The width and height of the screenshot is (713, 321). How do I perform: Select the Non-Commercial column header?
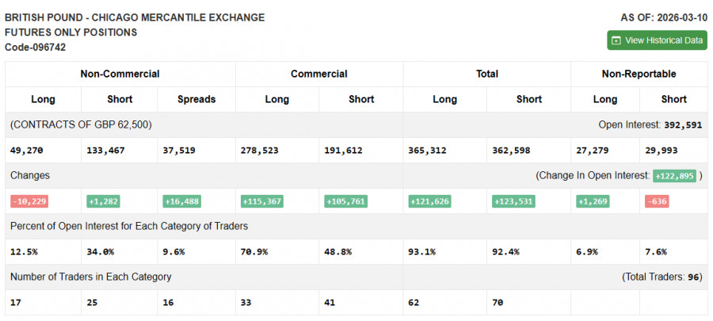[x=120, y=74]
